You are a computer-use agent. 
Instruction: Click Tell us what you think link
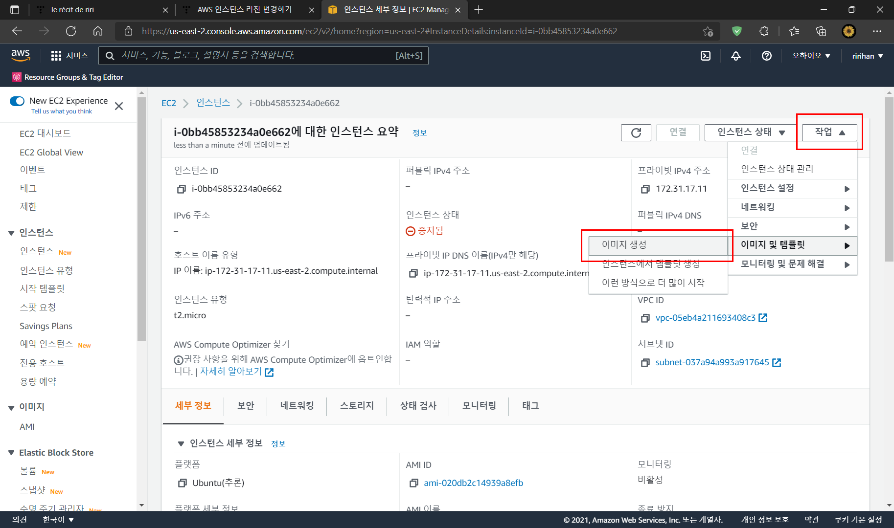point(62,111)
